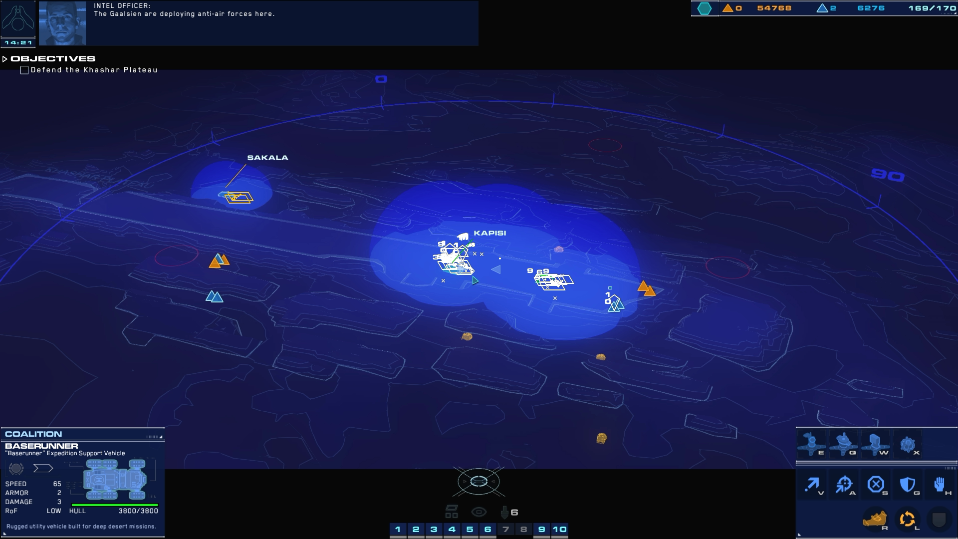Toggle Defend the Khashar Plateau checkbox
This screenshot has height=539, width=958.
coord(24,70)
